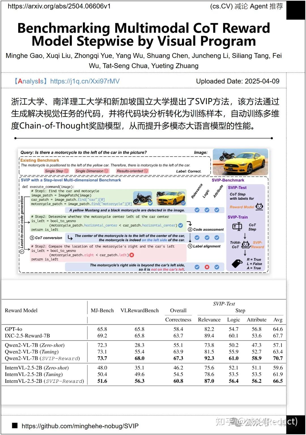Click the circled 4 'Label alignment' label
Image resolution: width=306 pixels, height=435 pixels.
pyautogui.click(x=204, y=246)
